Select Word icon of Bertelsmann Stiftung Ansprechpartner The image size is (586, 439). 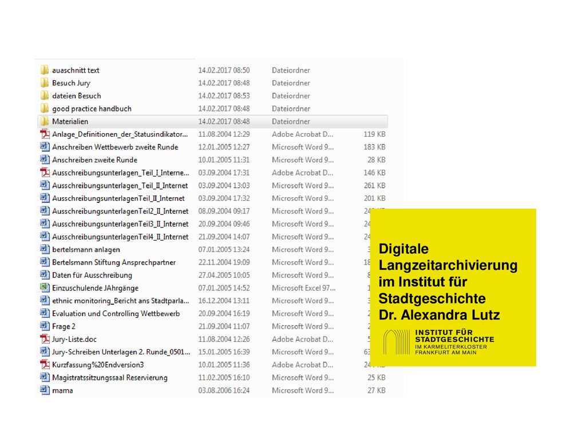coord(45,262)
